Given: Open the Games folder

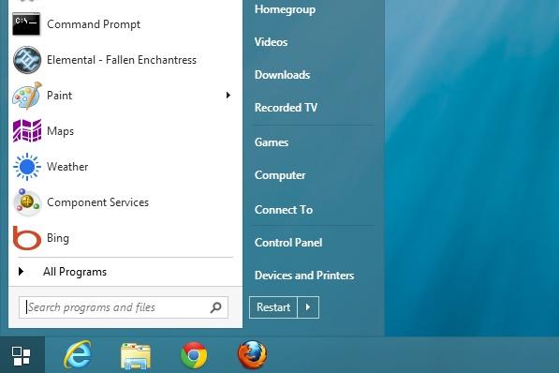Looking at the screenshot, I should point(272,142).
